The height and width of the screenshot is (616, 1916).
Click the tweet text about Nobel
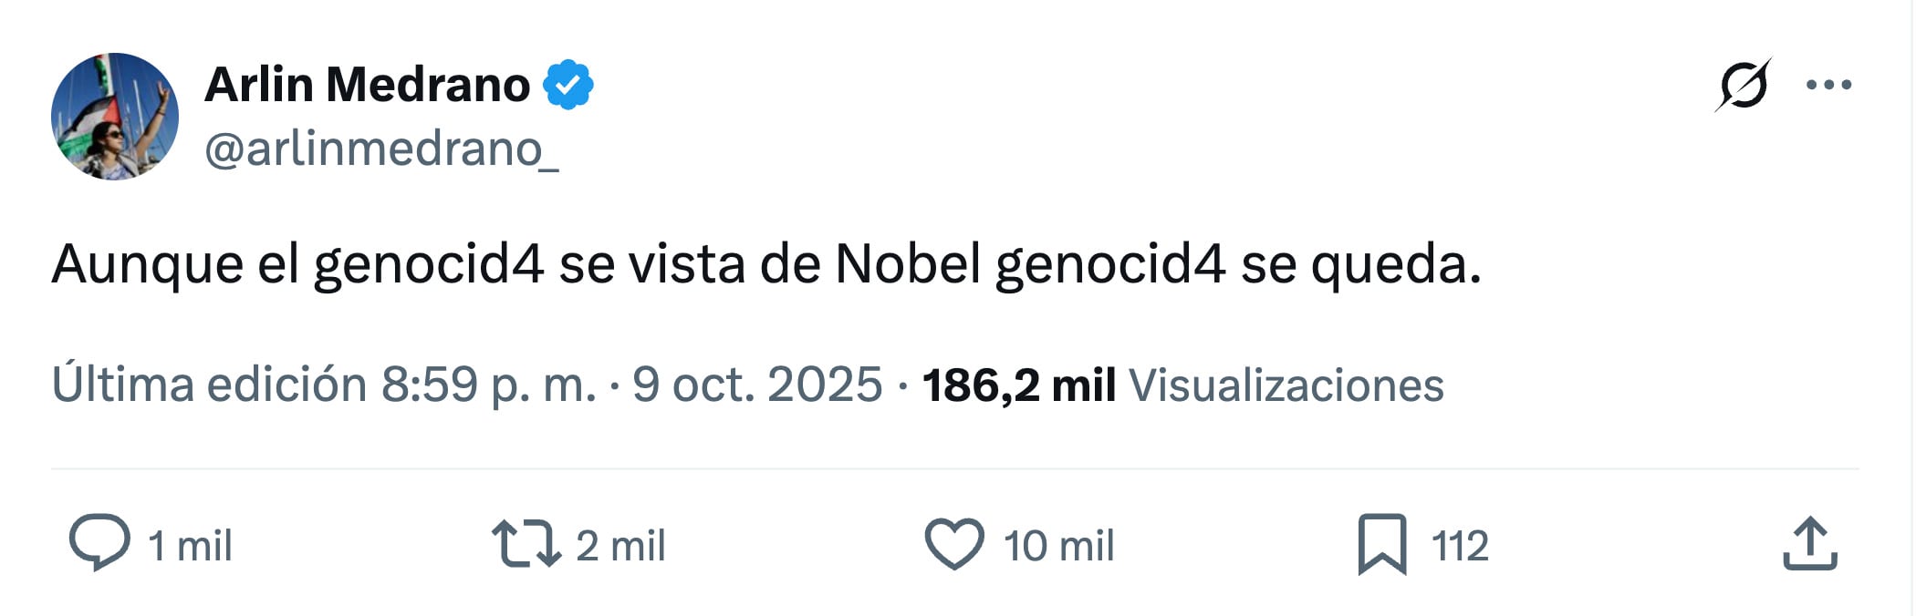pyautogui.click(x=766, y=264)
